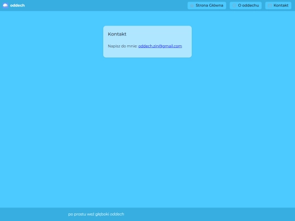This screenshot has width=295, height=221.
Task: Go to the O oddechu page
Action: tap(245, 5)
